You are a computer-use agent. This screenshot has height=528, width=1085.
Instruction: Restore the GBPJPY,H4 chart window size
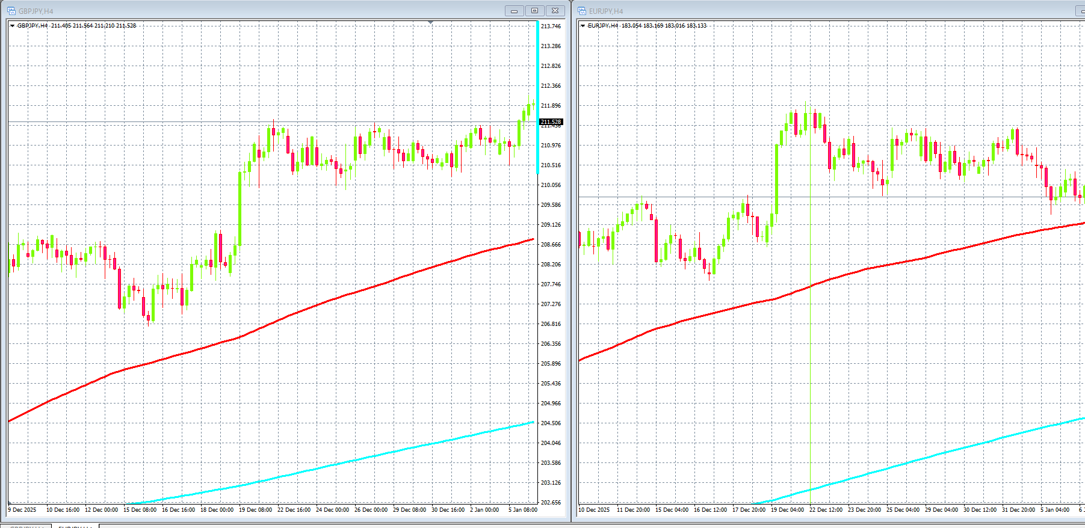(x=534, y=11)
